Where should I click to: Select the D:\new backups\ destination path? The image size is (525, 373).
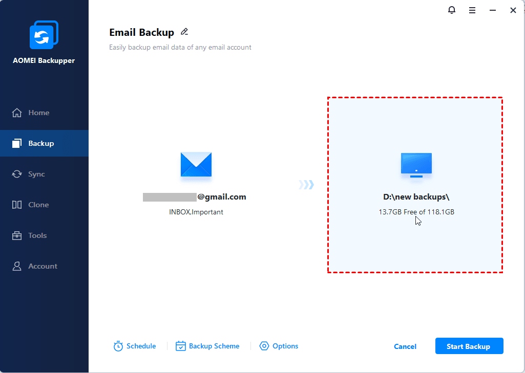tap(416, 197)
